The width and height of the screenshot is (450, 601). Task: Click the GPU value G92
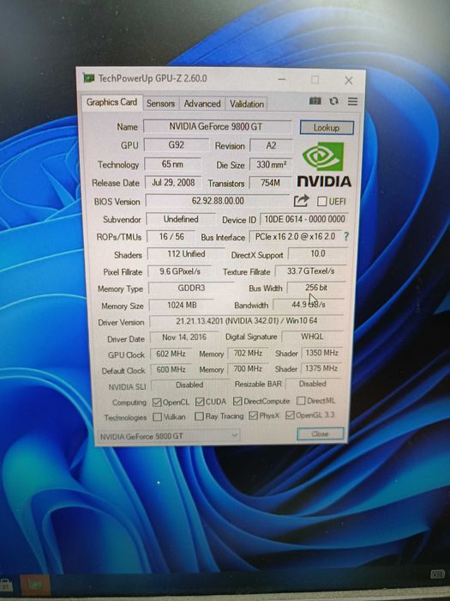(176, 145)
